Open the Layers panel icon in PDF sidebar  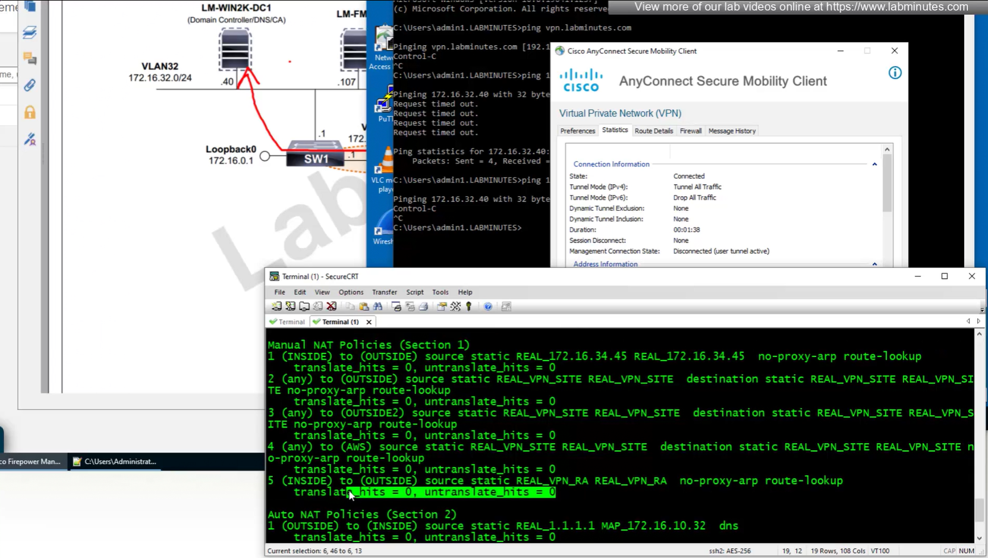[30, 33]
